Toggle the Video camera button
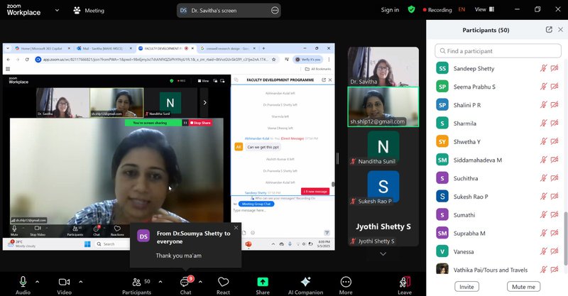 [x=64, y=282]
